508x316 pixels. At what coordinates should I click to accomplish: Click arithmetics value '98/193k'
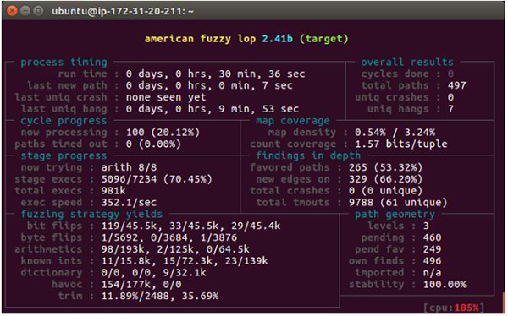123,249
